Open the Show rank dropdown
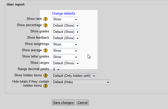This screenshot has width=168, height=109. 65,19
